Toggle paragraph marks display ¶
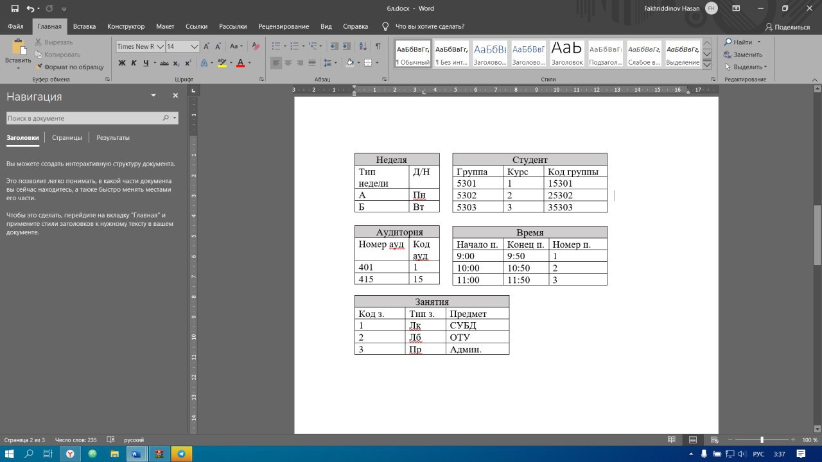The height and width of the screenshot is (462, 822). coord(378,46)
